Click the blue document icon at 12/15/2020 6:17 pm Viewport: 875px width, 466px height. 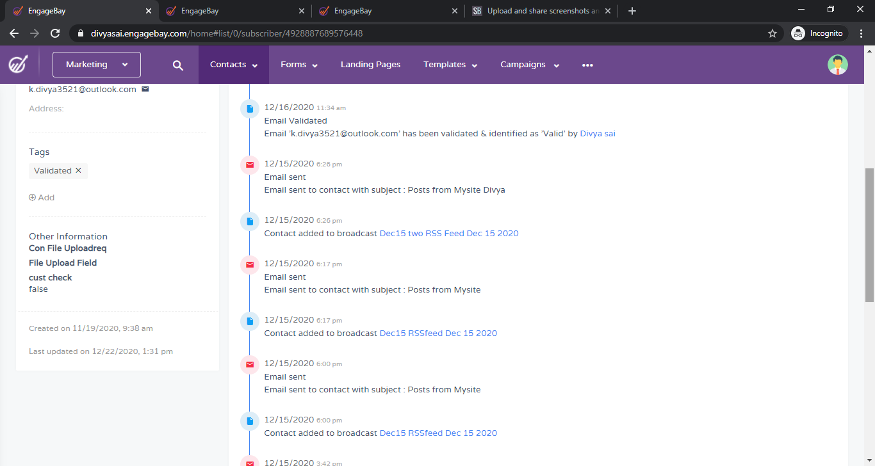coord(250,321)
